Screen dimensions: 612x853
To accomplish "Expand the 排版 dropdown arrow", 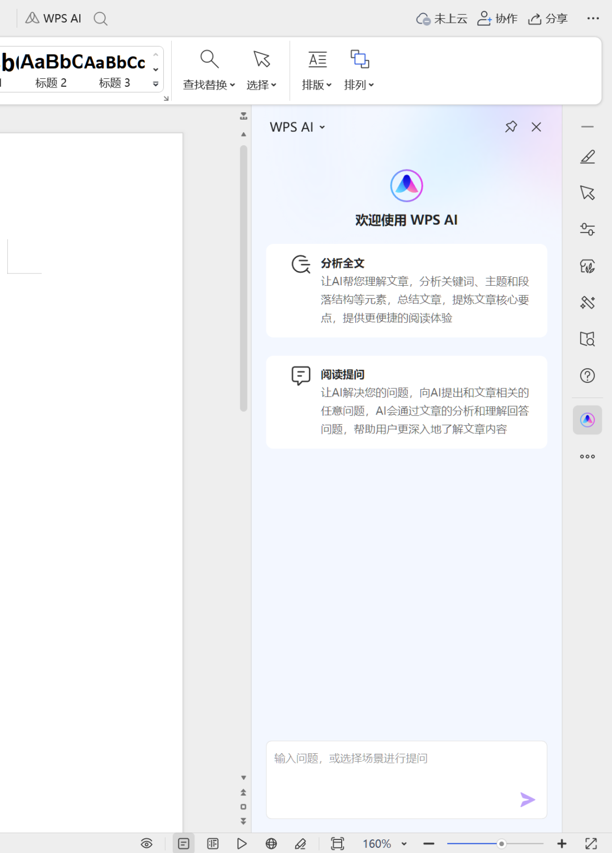I will click(329, 85).
